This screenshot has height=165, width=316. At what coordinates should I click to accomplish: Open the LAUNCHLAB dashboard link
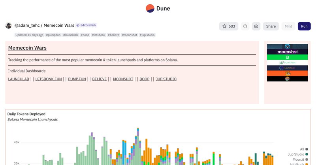point(19,79)
